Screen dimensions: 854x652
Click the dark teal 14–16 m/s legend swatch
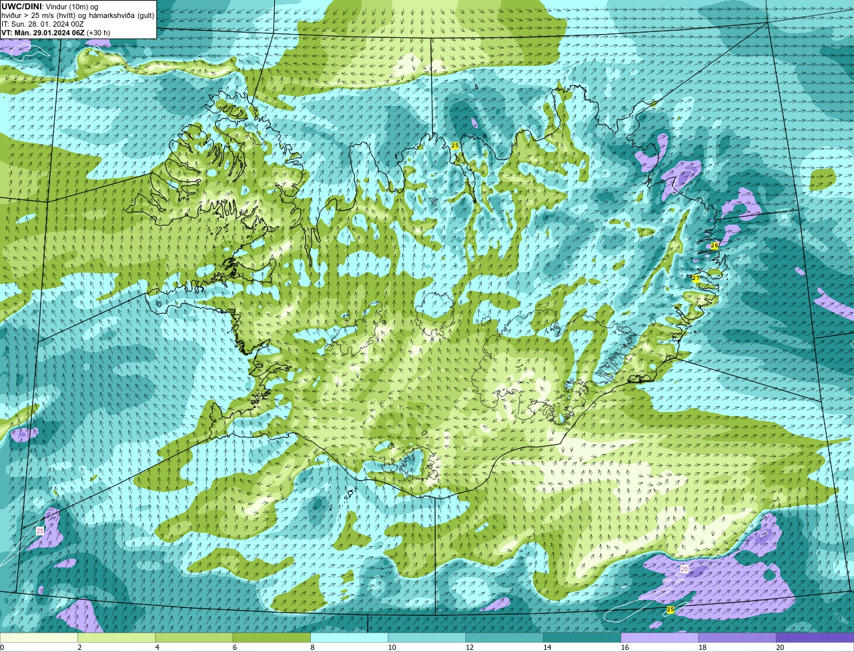point(582,638)
